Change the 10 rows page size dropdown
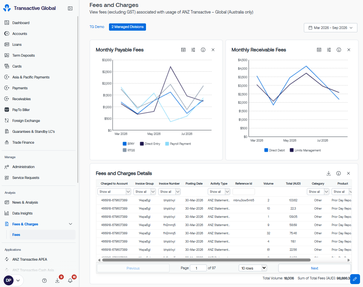363x287 pixels. tap(253, 268)
